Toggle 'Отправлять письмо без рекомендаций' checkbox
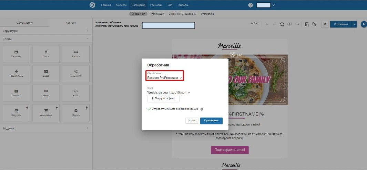Screen dimensions: 367x170 point(149,109)
